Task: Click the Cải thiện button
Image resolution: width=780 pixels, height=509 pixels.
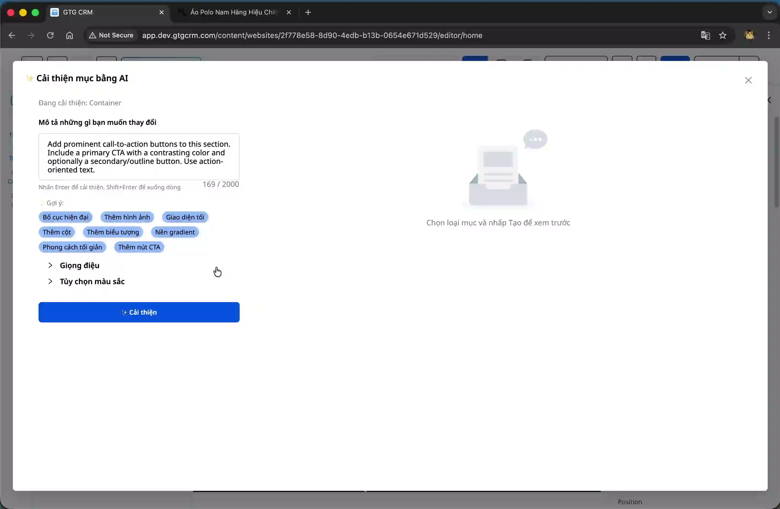Action: tap(139, 312)
